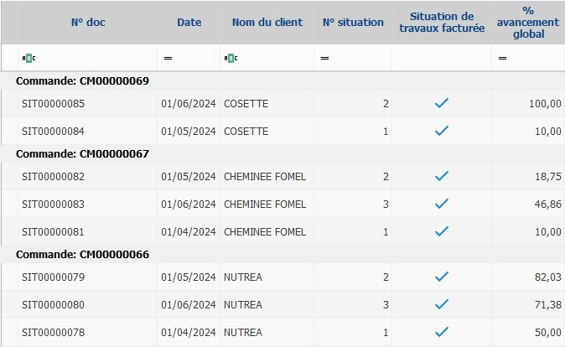The image size is (565, 347).
Task: Click the Situation de travaux facturée filter cell
Action: pos(442,58)
